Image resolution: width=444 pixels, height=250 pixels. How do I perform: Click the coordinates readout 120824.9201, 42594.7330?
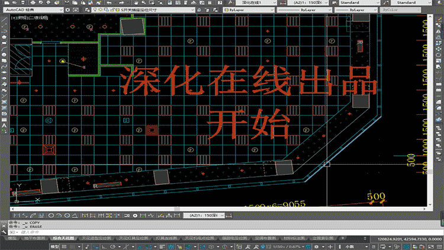(x=410, y=239)
